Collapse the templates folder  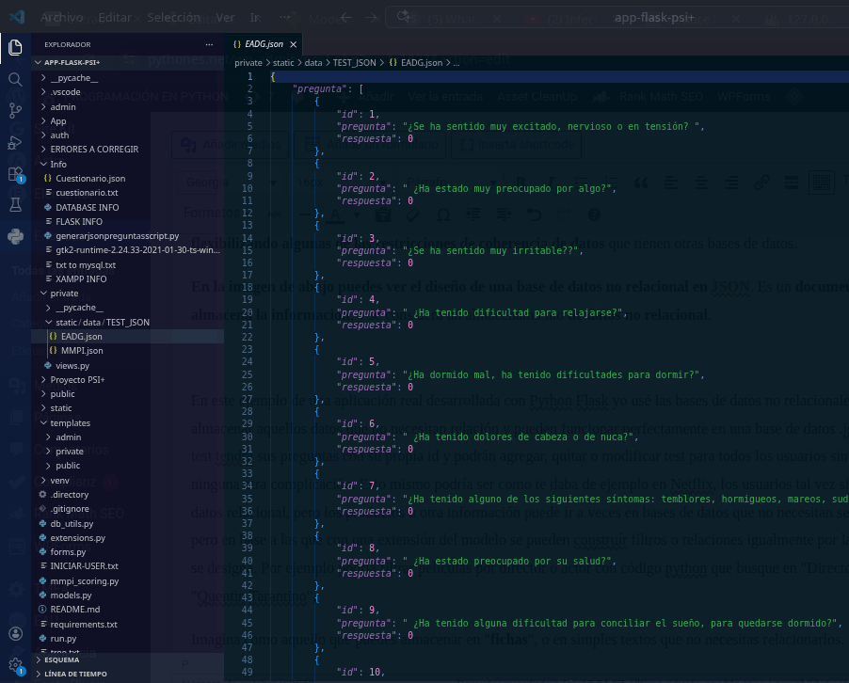(x=70, y=422)
